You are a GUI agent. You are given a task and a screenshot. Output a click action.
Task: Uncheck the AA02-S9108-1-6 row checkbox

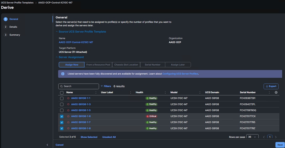point(62,116)
